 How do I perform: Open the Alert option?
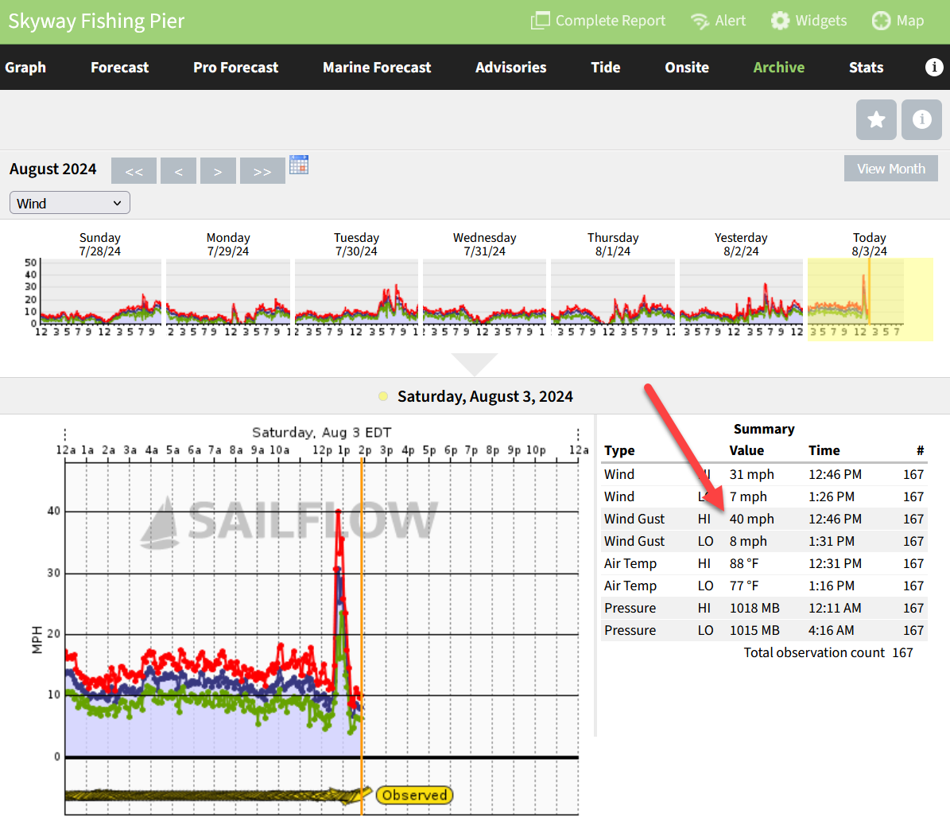(718, 21)
